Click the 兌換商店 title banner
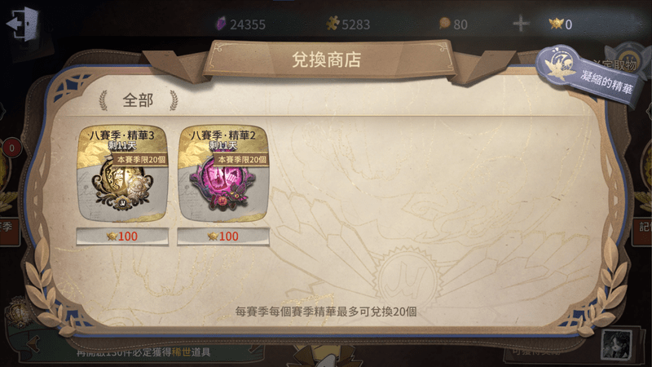Image resolution: width=652 pixels, height=367 pixels. pos(327,60)
